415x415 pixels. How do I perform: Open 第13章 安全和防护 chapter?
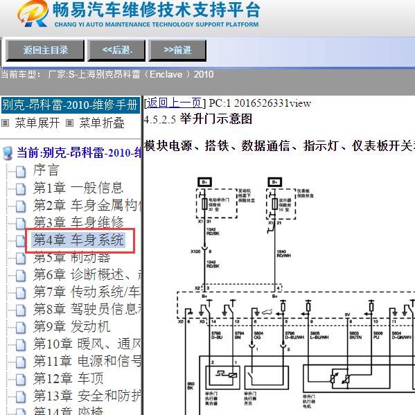tap(87, 396)
